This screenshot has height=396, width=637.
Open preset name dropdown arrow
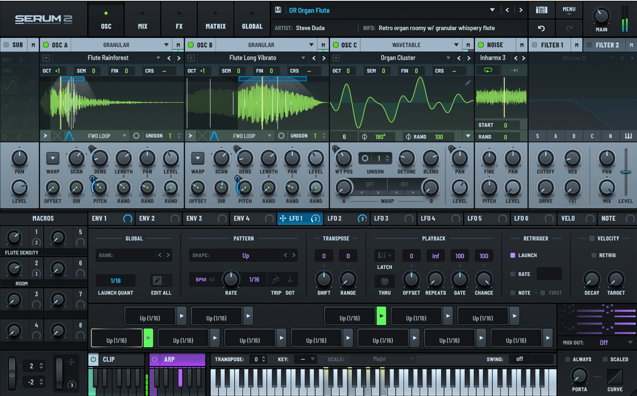[x=492, y=10]
